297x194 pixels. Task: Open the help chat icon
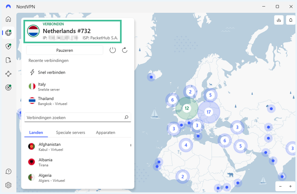click(x=8, y=171)
